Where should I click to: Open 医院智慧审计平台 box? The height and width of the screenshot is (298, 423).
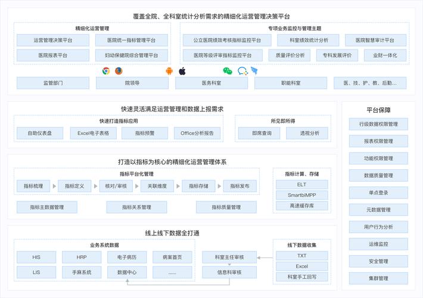(375, 40)
